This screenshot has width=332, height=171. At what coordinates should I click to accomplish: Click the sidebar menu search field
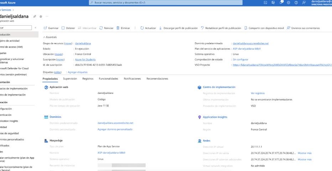(16, 28)
